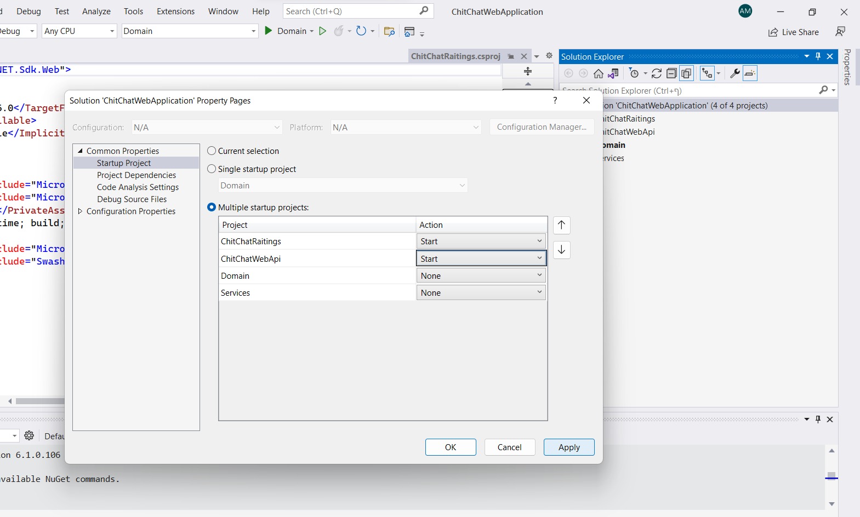
Task: Collapse the Common Properties tree node
Action: (80, 151)
